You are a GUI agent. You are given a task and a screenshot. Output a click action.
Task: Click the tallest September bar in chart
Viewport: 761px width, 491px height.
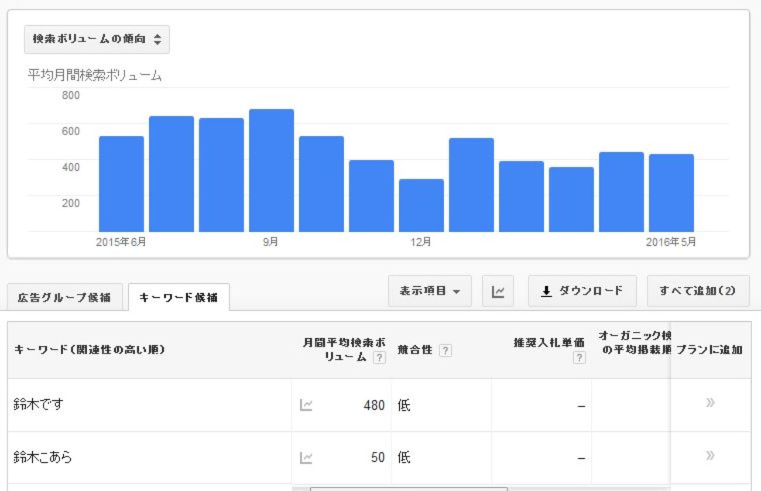click(271, 170)
